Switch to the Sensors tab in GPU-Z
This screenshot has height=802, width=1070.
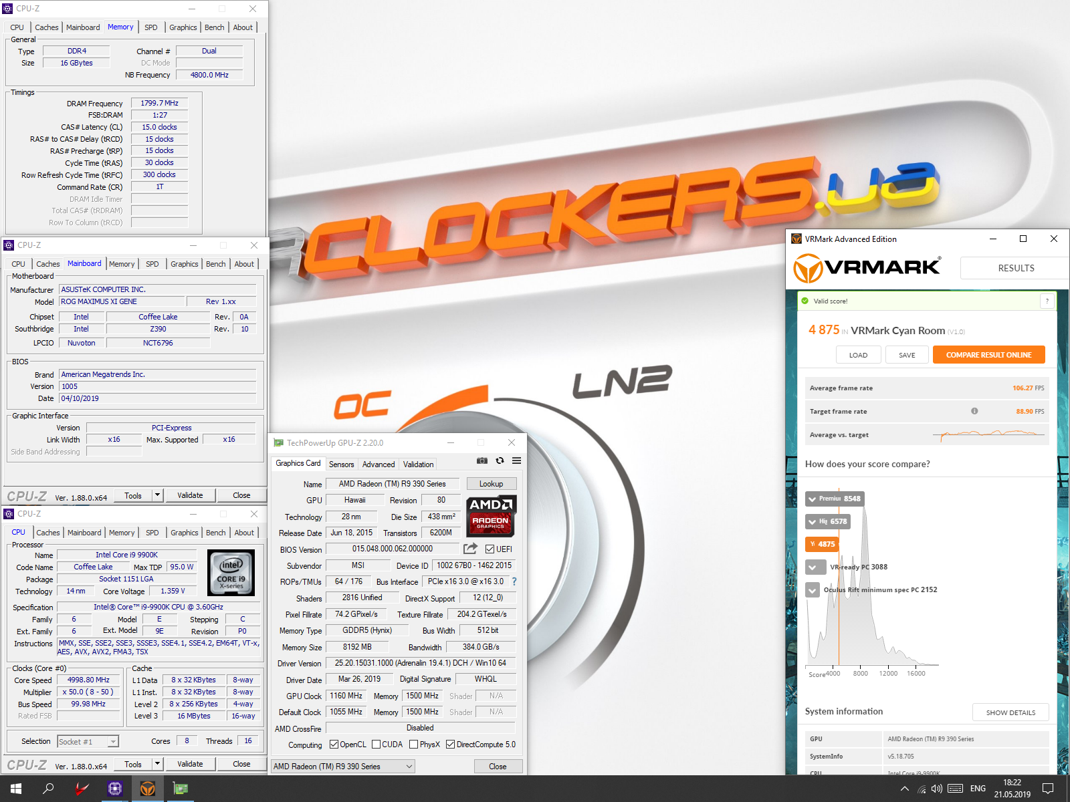(x=341, y=464)
